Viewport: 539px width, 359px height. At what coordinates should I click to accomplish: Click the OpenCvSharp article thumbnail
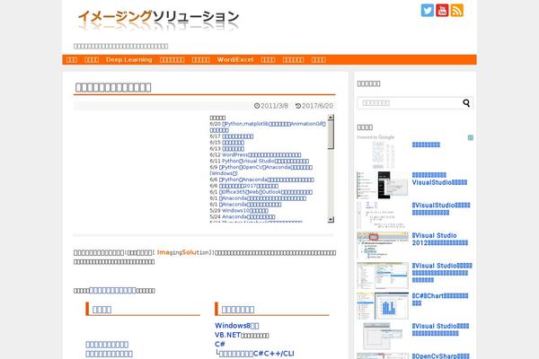(x=383, y=356)
